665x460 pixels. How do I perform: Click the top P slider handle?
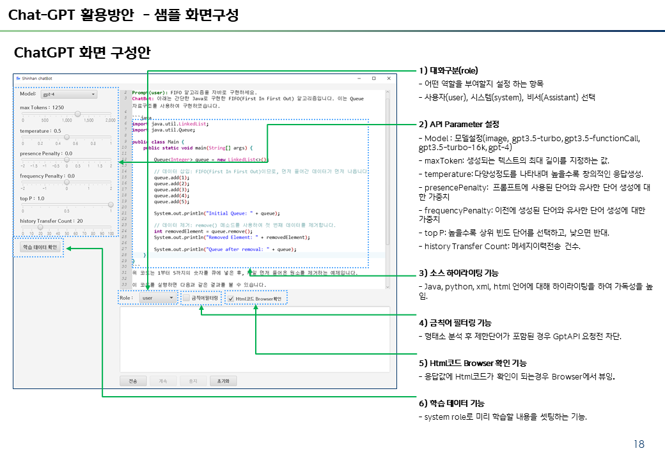pyautogui.click(x=111, y=204)
